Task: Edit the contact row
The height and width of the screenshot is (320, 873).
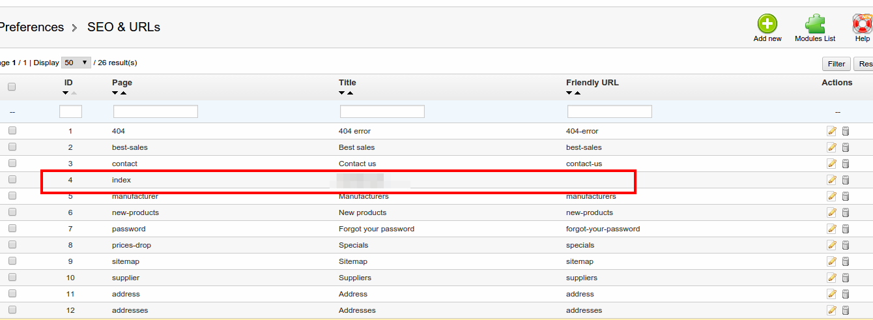Action: point(832,164)
